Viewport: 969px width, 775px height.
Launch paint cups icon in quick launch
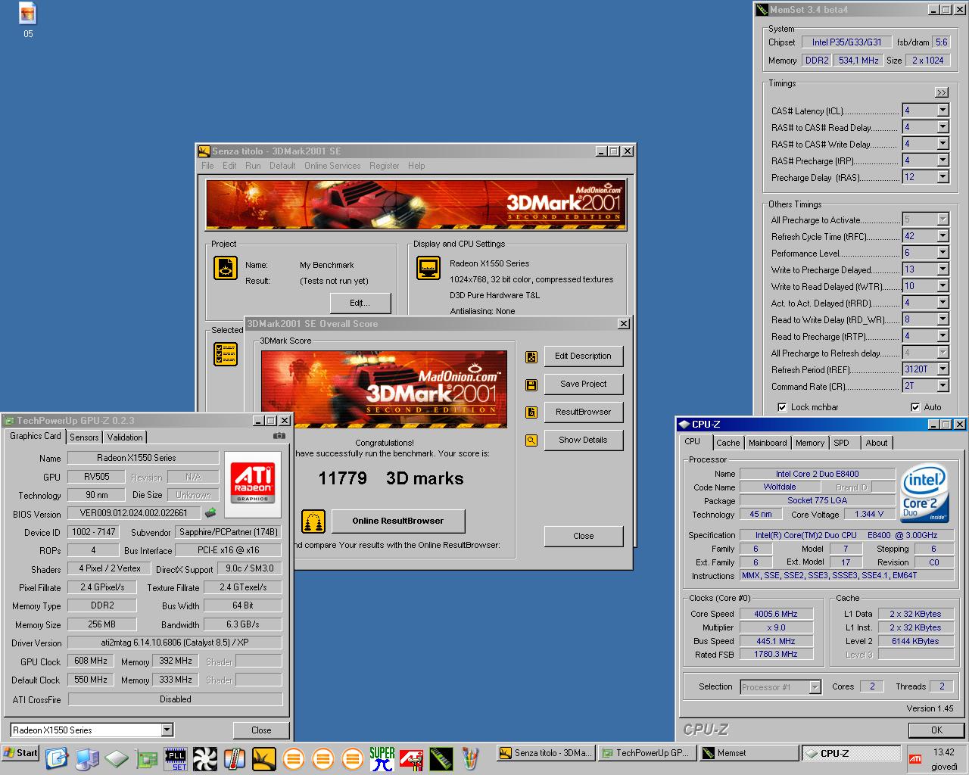tap(470, 758)
